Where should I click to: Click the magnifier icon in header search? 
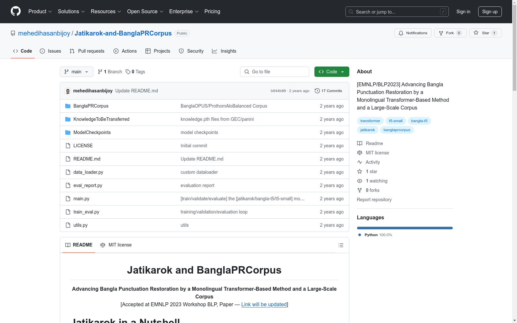[x=351, y=12]
